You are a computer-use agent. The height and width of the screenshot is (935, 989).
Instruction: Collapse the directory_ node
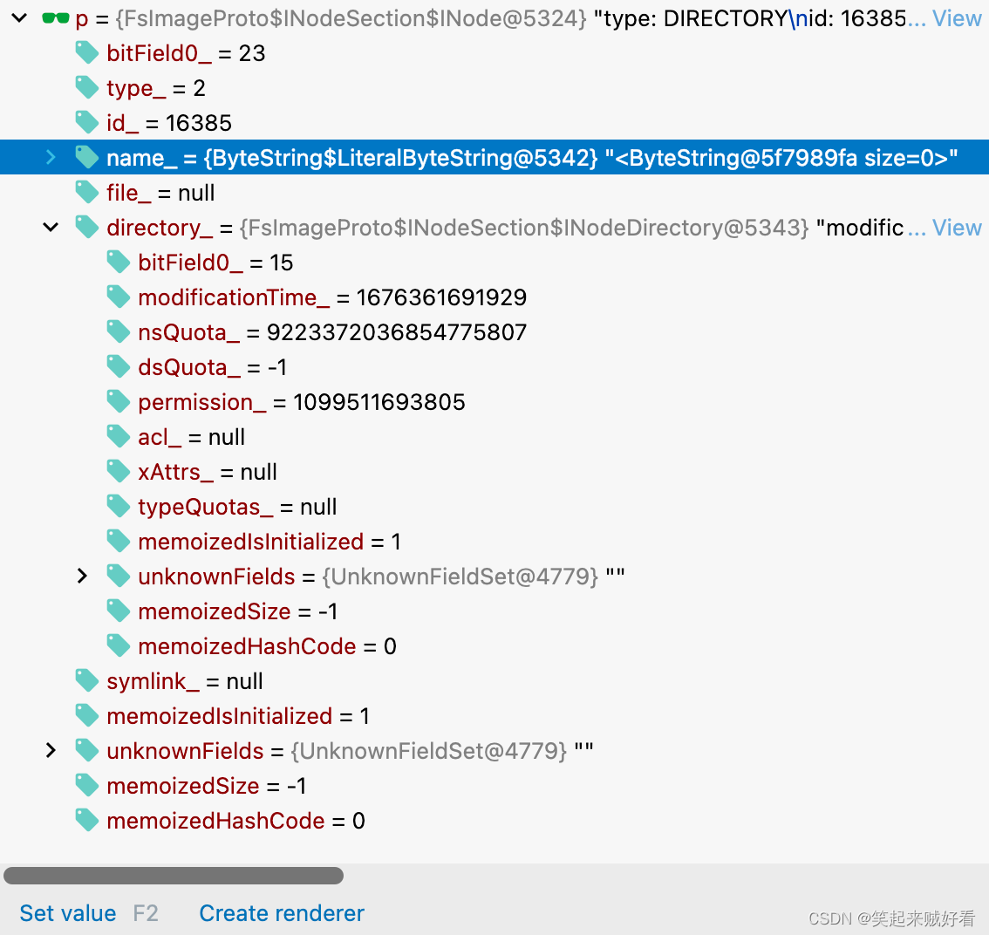tap(51, 227)
